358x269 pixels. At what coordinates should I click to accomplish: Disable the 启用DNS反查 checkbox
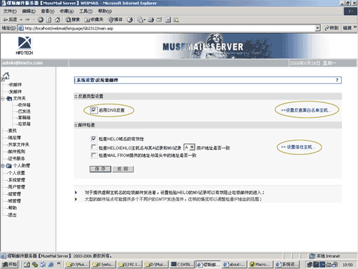pyautogui.click(x=94, y=110)
